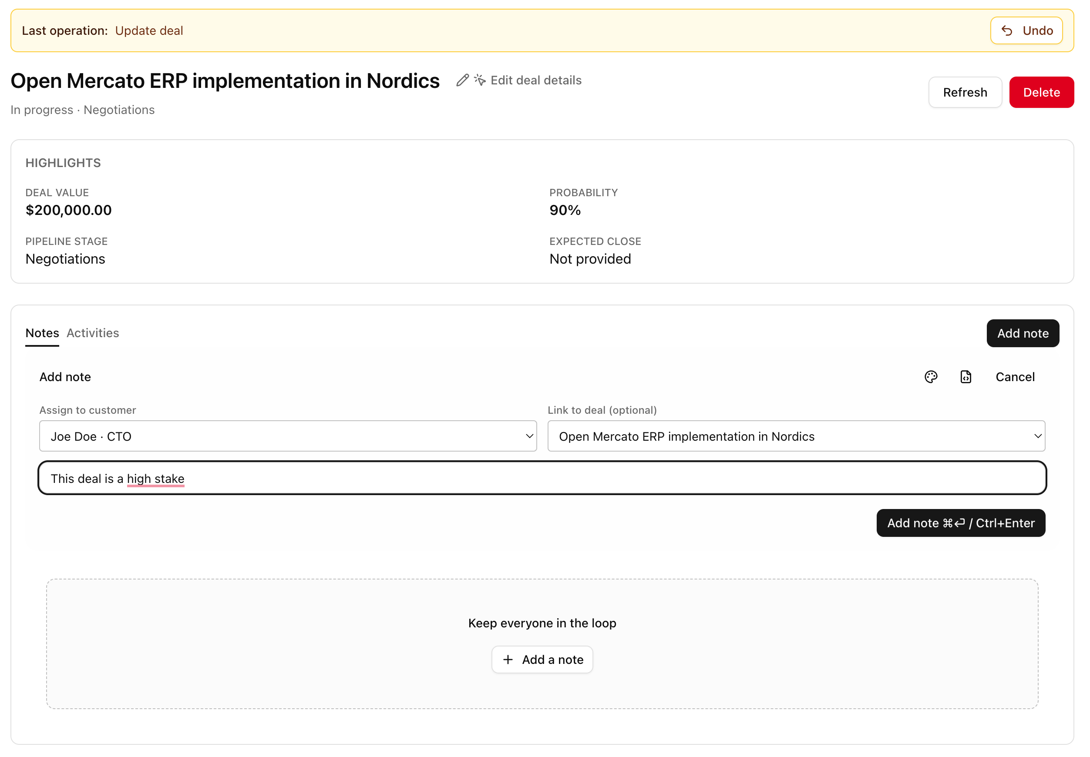Image resolution: width=1090 pixels, height=757 pixels.
Task: Open the Assign to customer dropdown
Action: click(288, 436)
